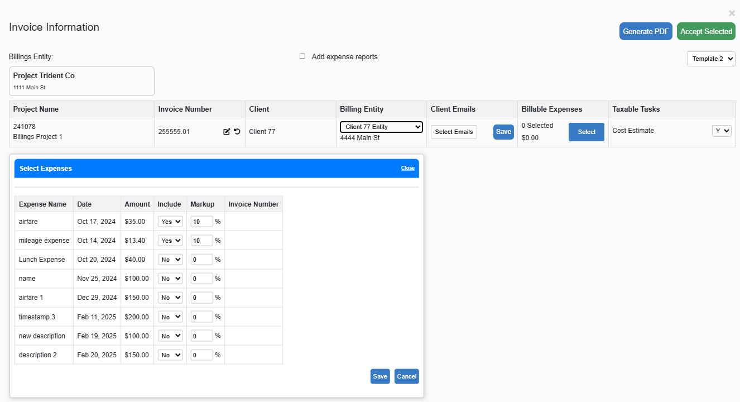Click the Accept Selected button

point(706,31)
